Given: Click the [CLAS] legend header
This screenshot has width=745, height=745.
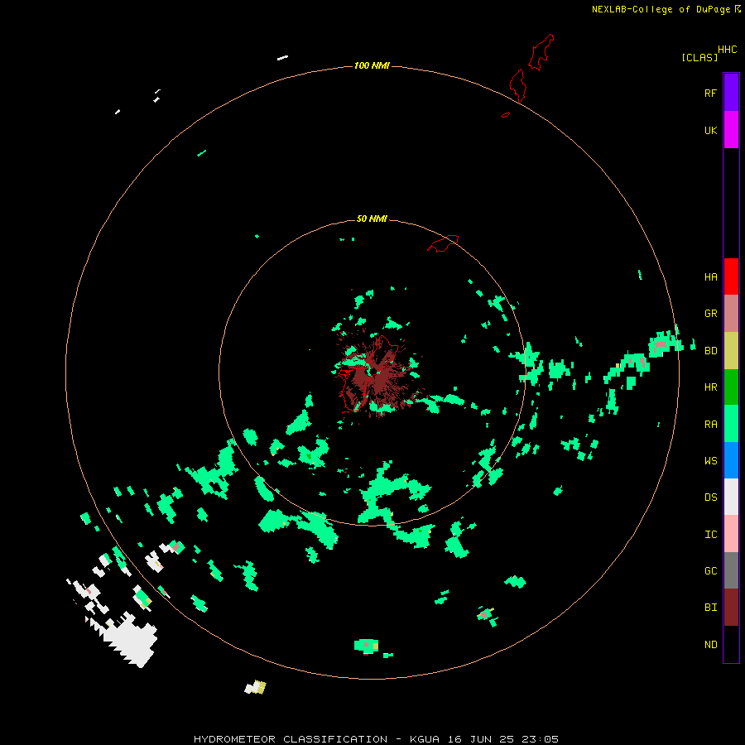Looking at the screenshot, I should [x=699, y=57].
